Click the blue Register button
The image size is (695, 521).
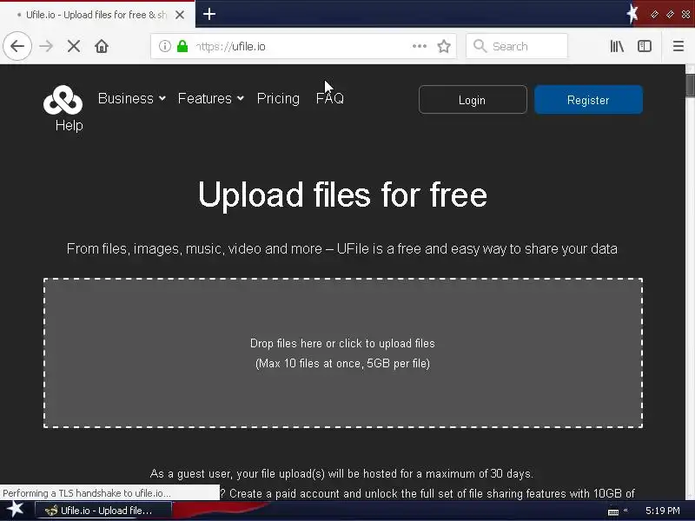[588, 100]
